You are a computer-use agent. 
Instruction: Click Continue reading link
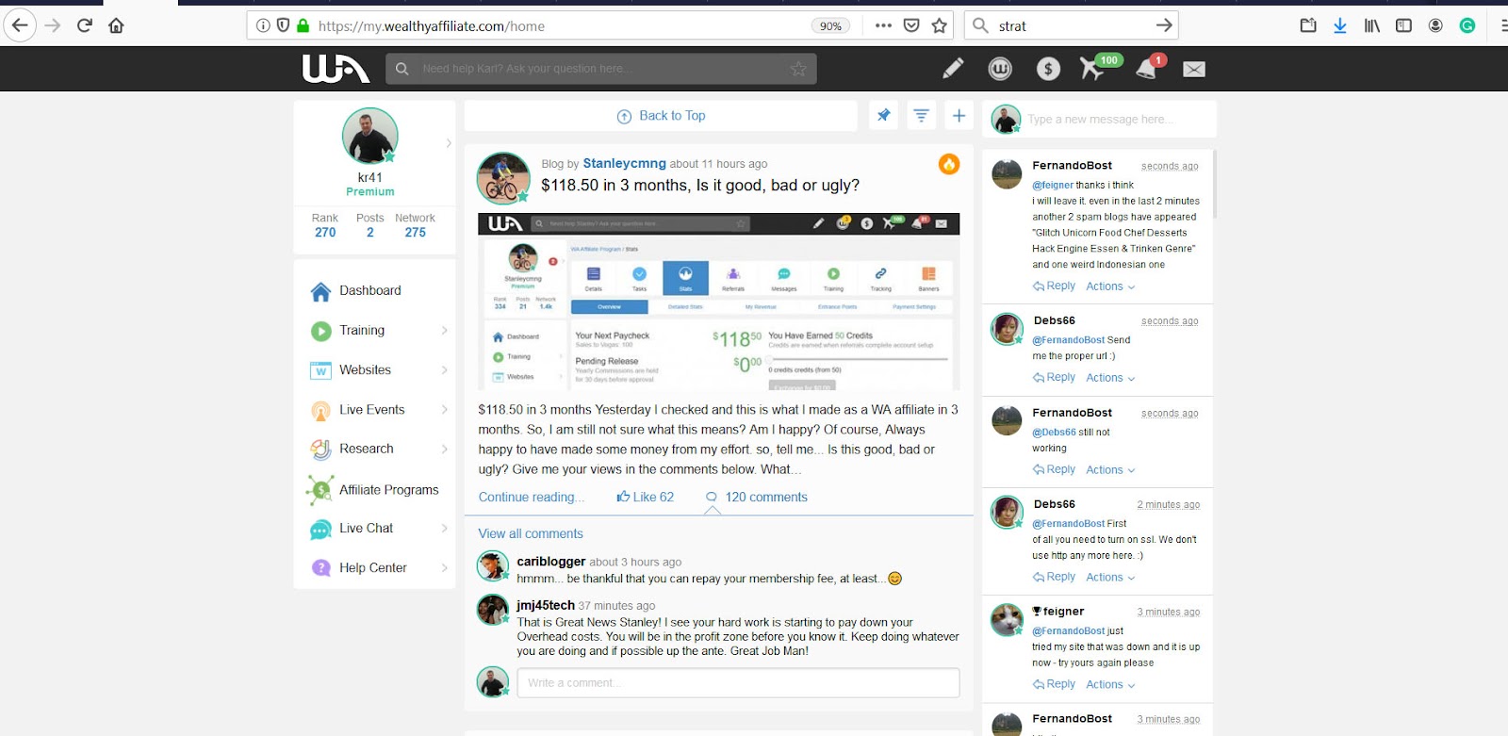pyautogui.click(x=532, y=498)
